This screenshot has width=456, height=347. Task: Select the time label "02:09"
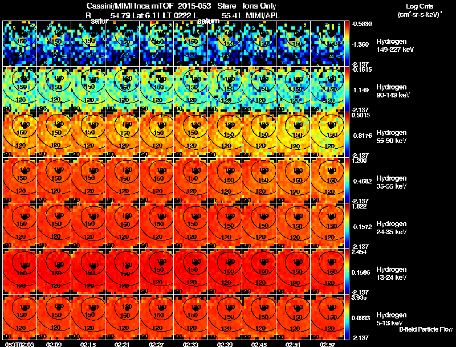point(54,344)
